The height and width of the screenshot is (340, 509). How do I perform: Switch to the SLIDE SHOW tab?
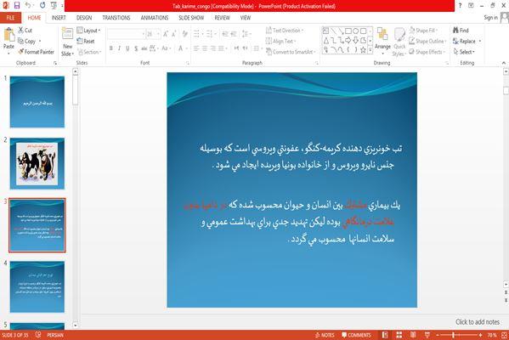191,18
